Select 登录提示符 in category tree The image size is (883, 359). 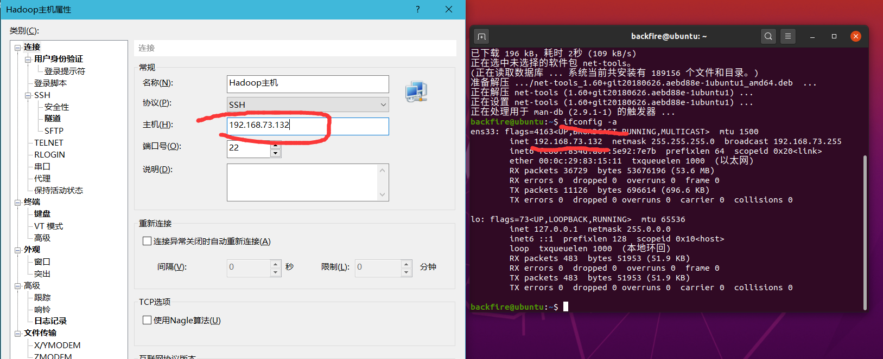tap(65, 71)
